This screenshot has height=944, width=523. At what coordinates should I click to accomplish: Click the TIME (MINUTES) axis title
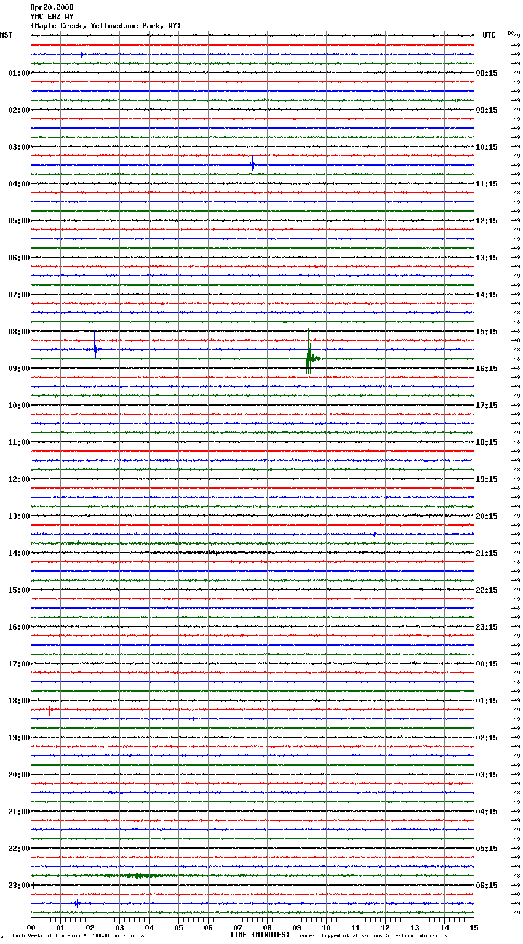[x=260, y=935]
